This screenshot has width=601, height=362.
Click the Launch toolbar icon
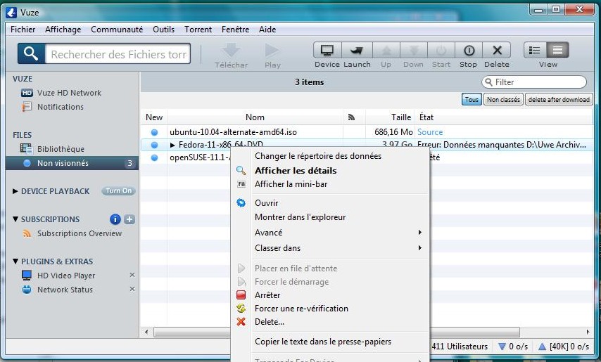coord(357,51)
